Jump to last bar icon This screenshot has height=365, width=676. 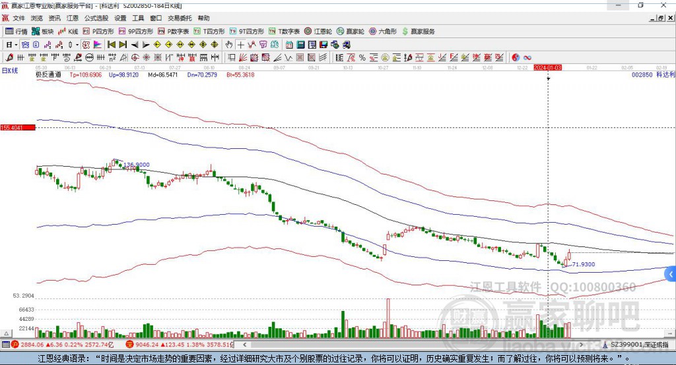pos(123,45)
